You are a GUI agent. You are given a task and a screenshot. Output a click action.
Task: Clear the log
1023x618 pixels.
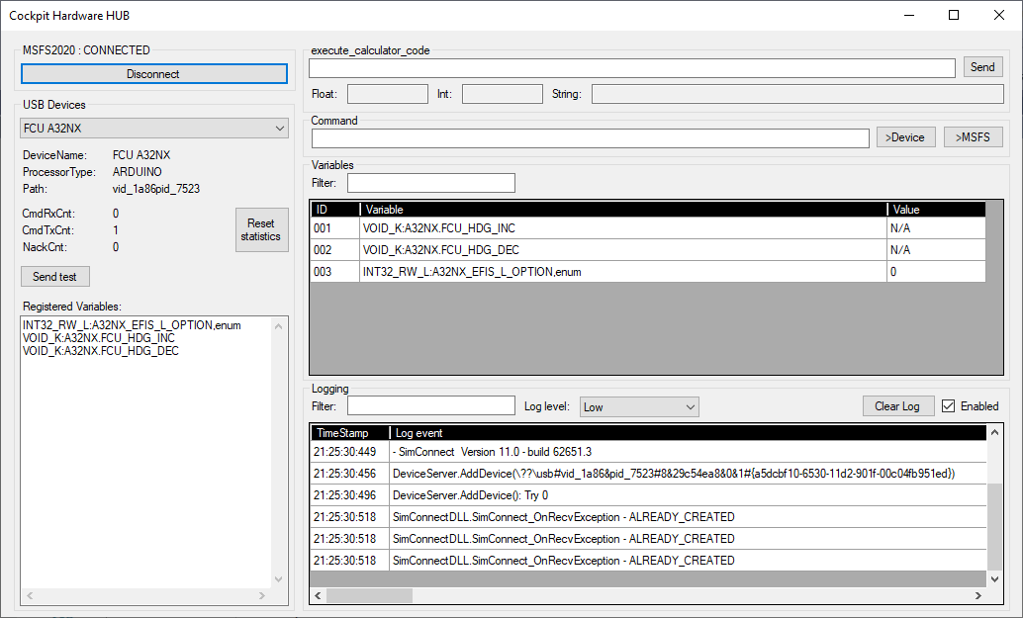tap(898, 406)
